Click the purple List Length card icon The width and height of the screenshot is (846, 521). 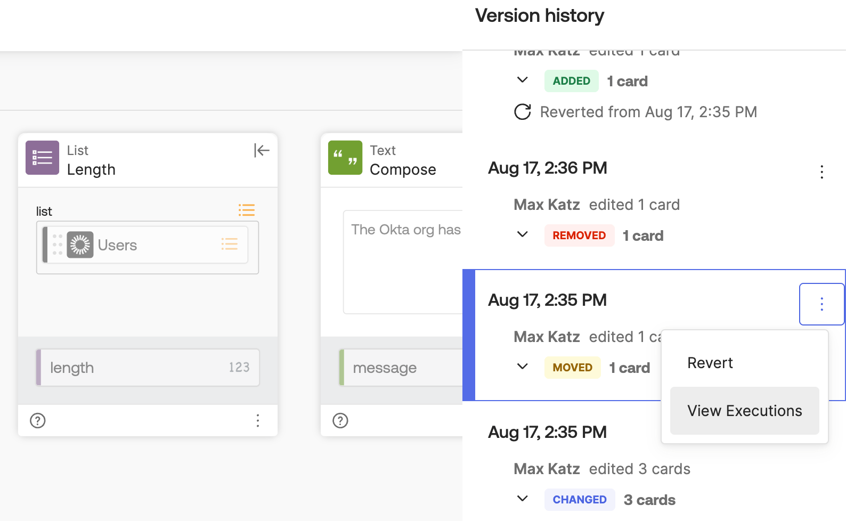[42, 158]
